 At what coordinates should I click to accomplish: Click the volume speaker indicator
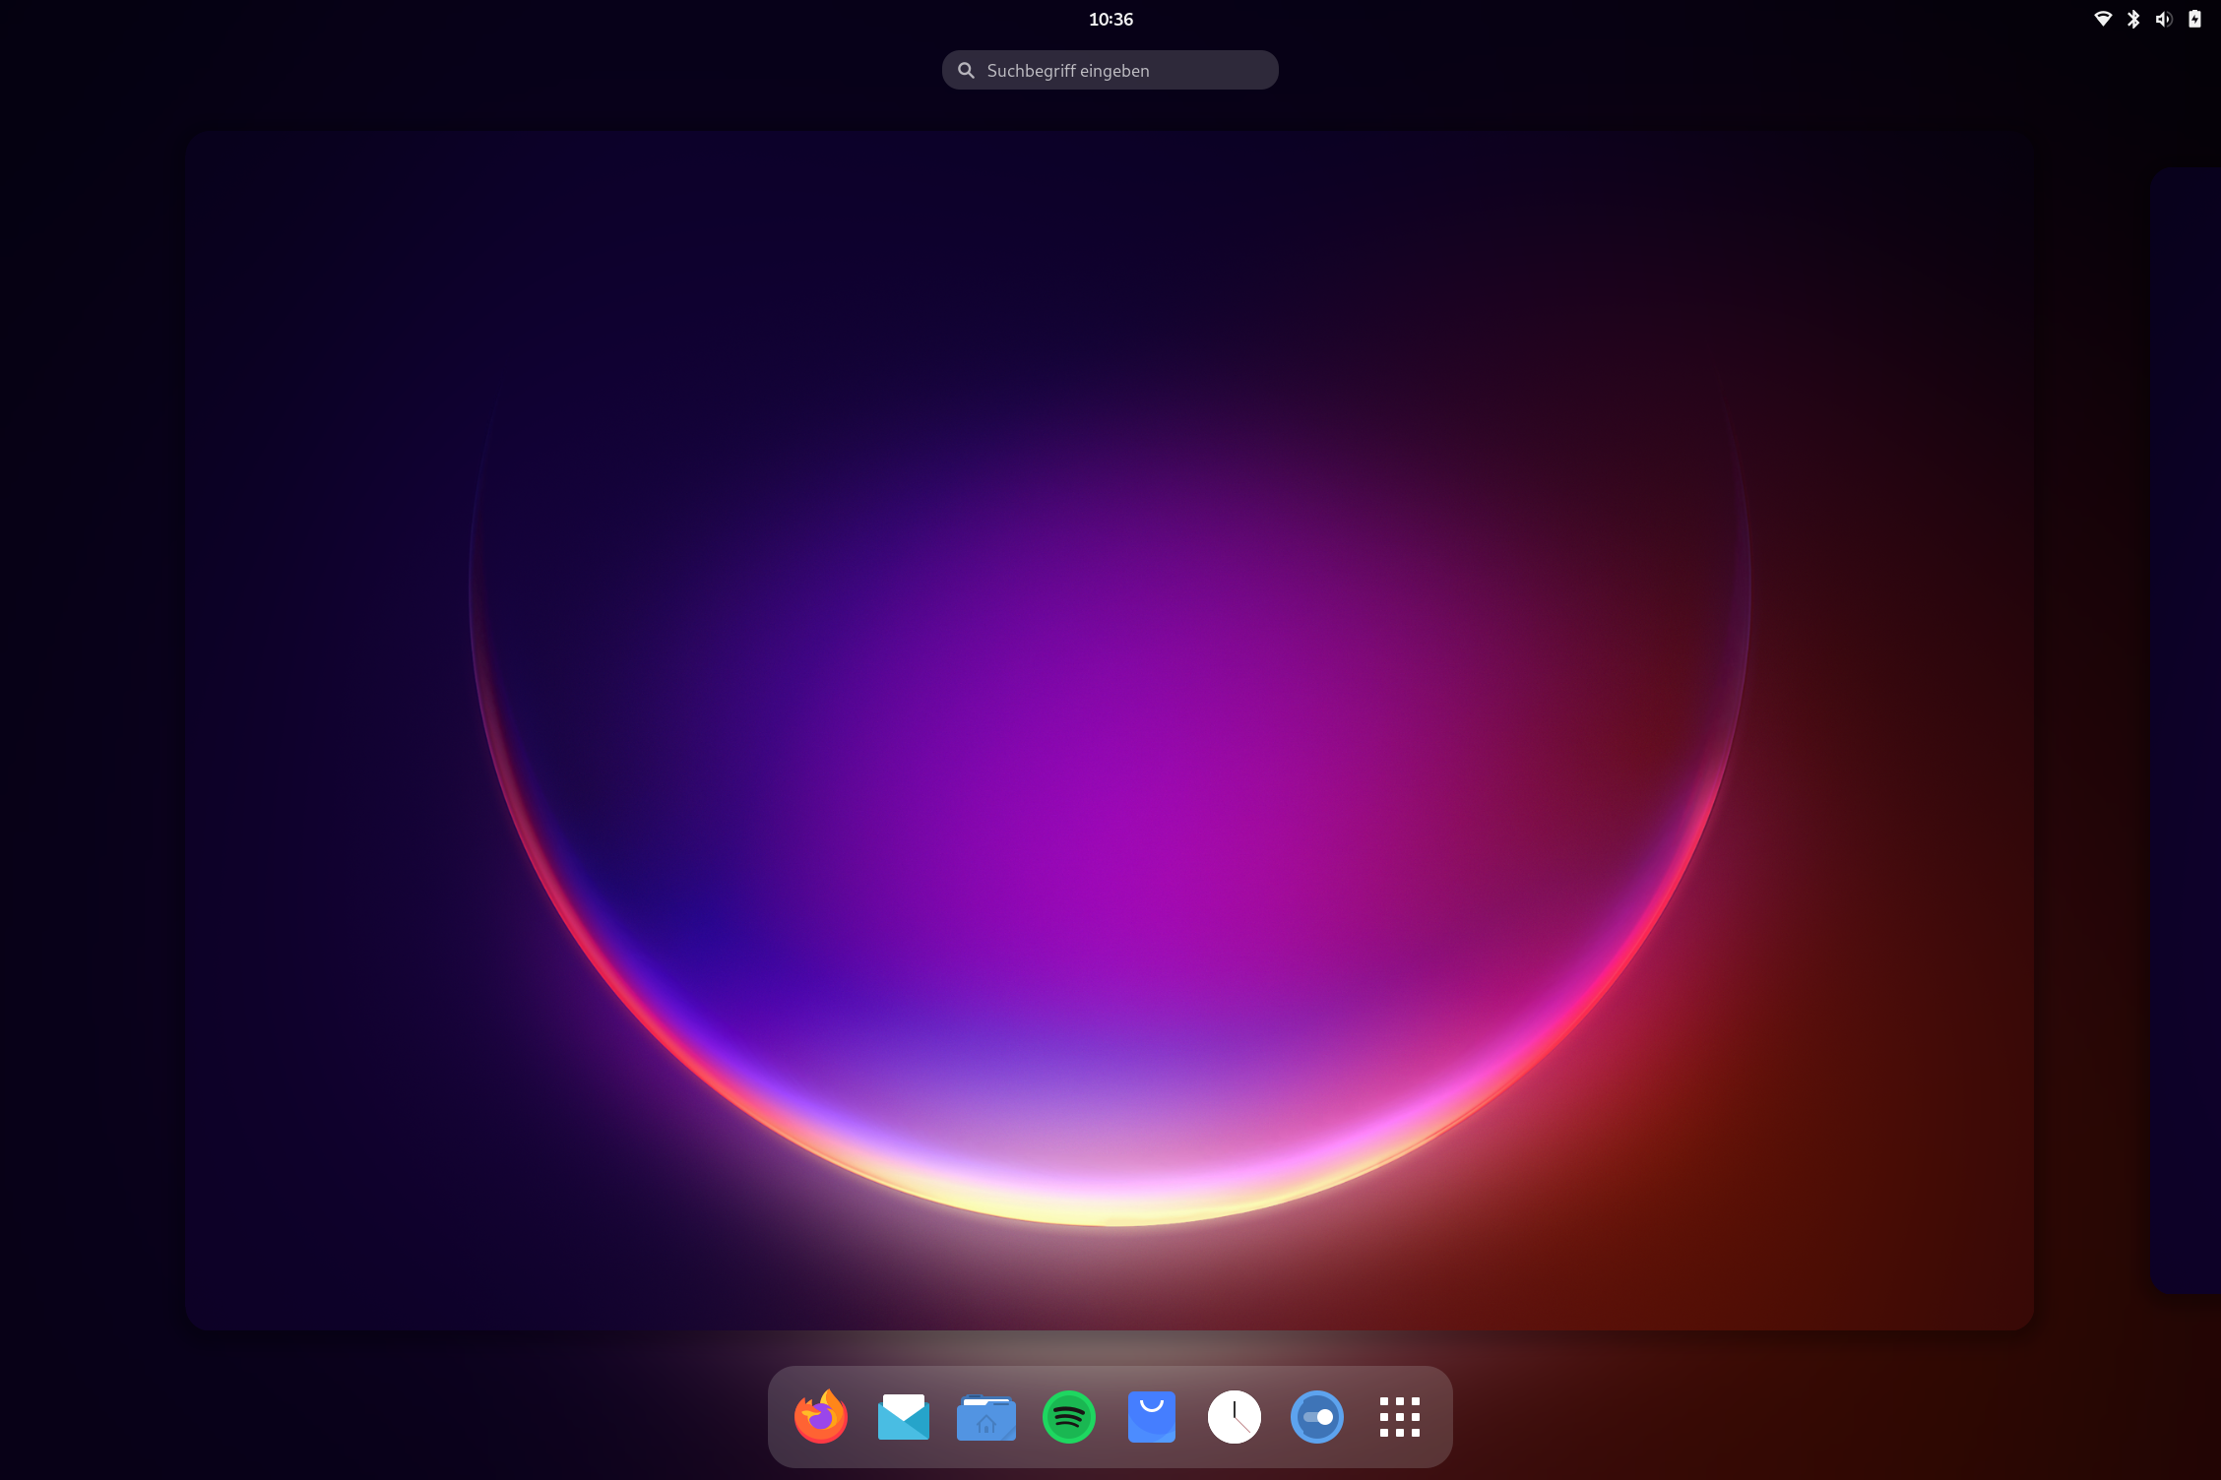pyautogui.click(x=2163, y=19)
